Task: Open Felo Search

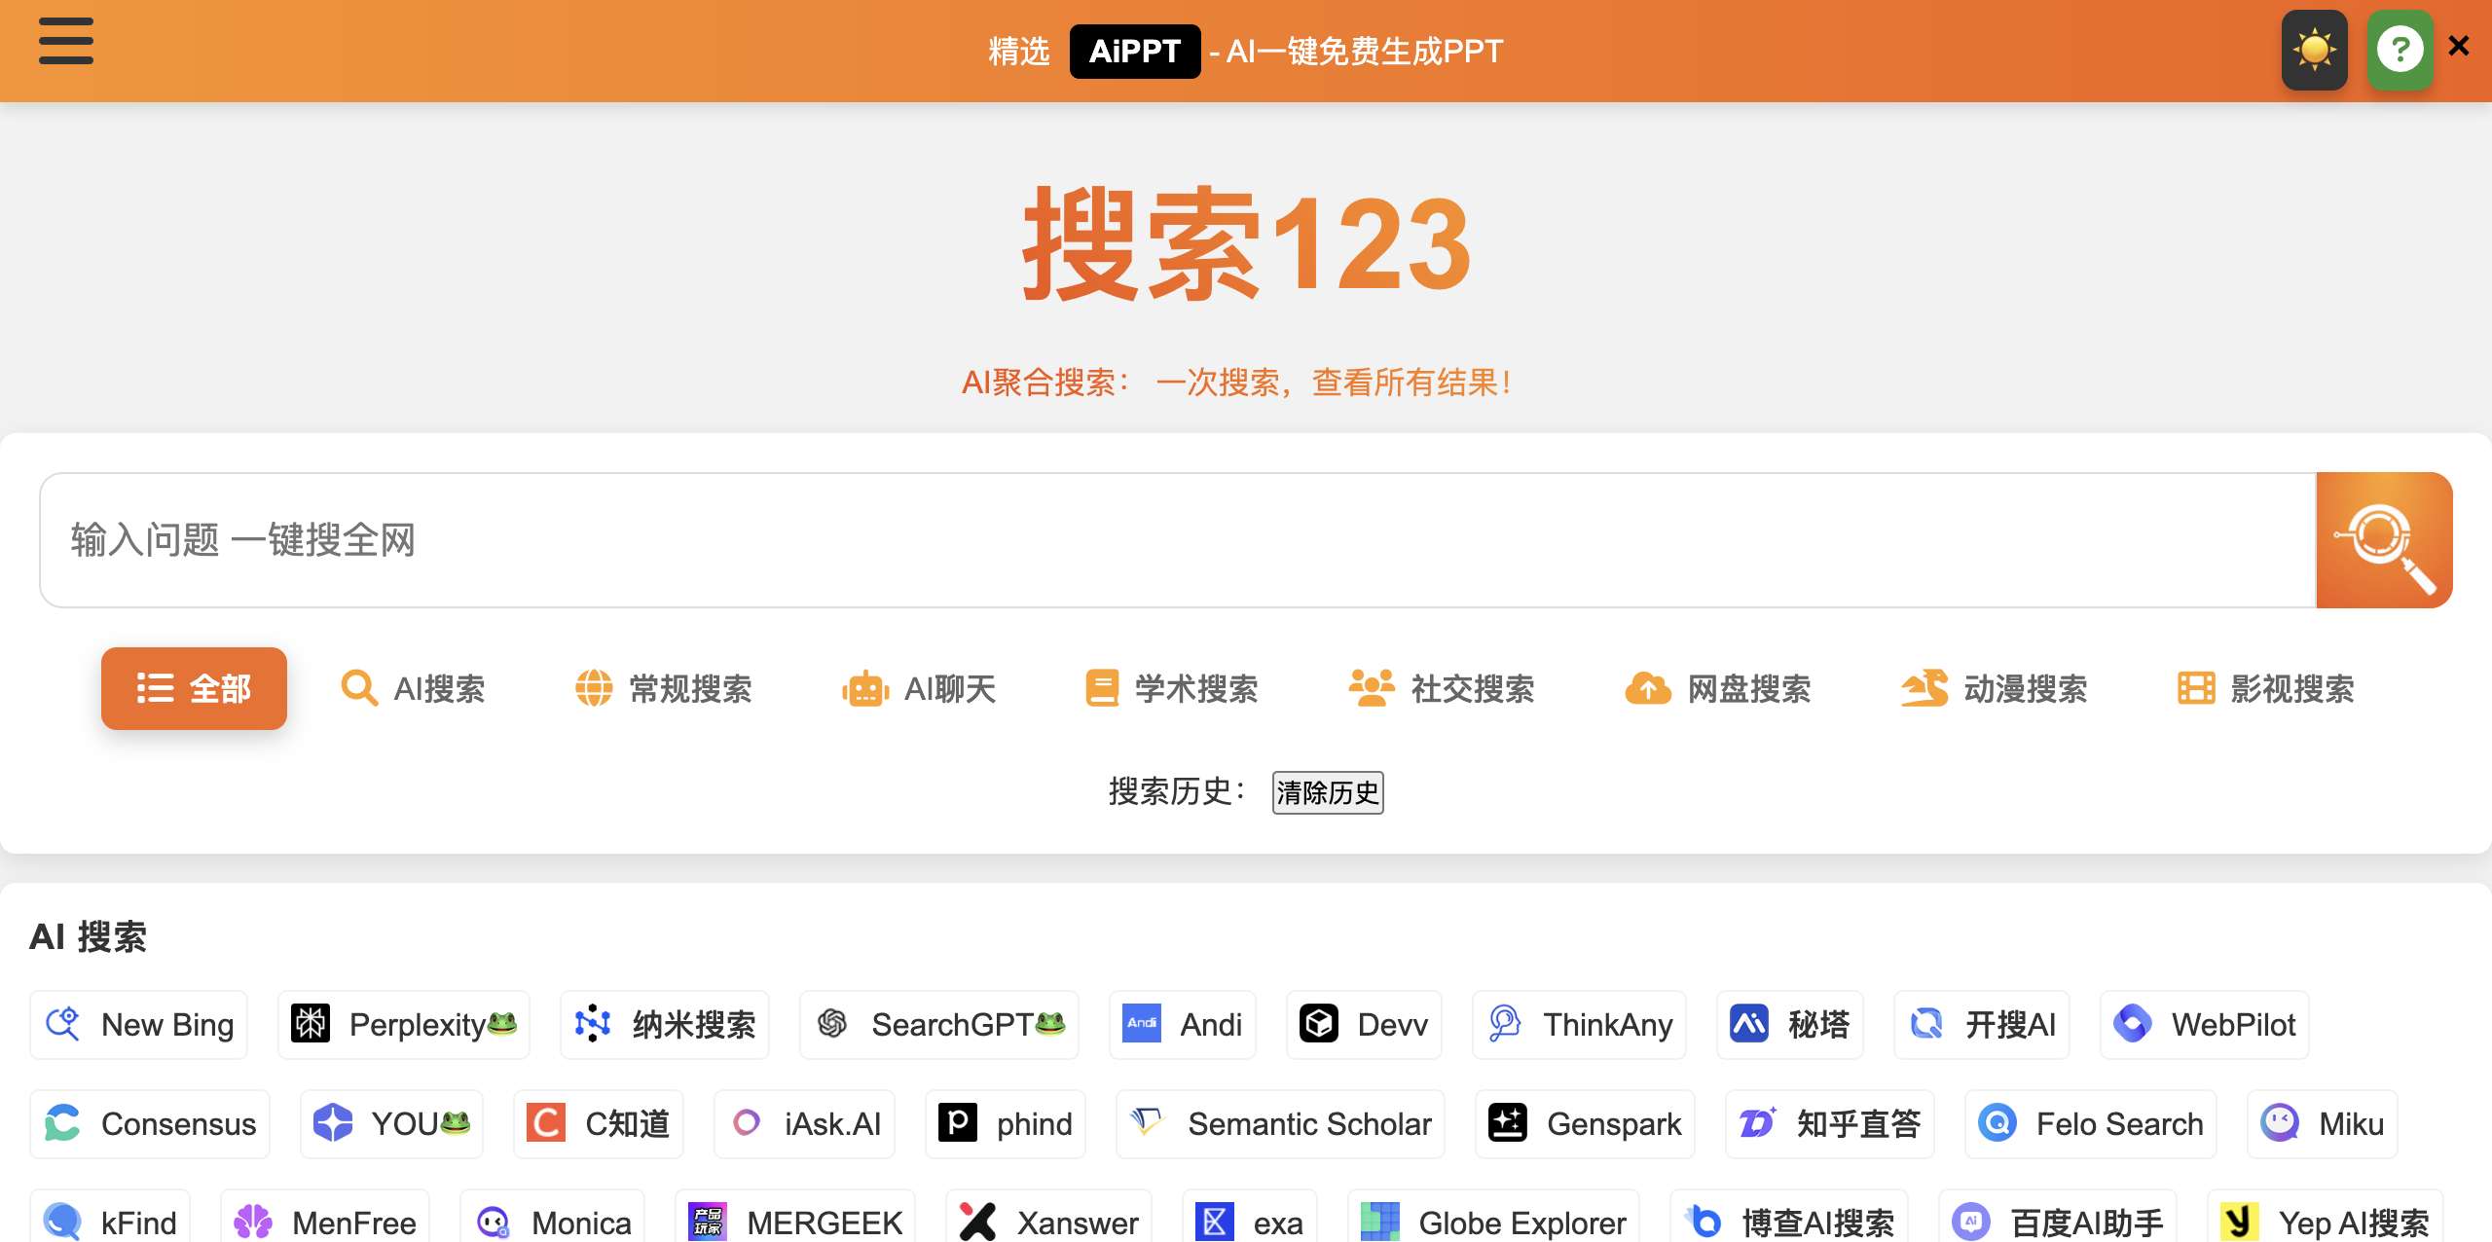Action: 2090,1124
